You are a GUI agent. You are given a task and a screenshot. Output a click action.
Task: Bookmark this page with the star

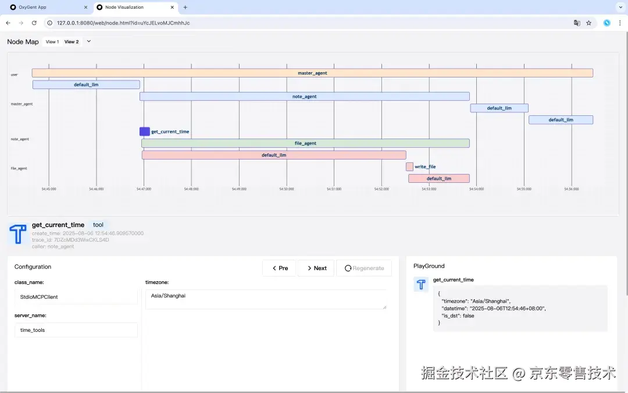coord(588,23)
